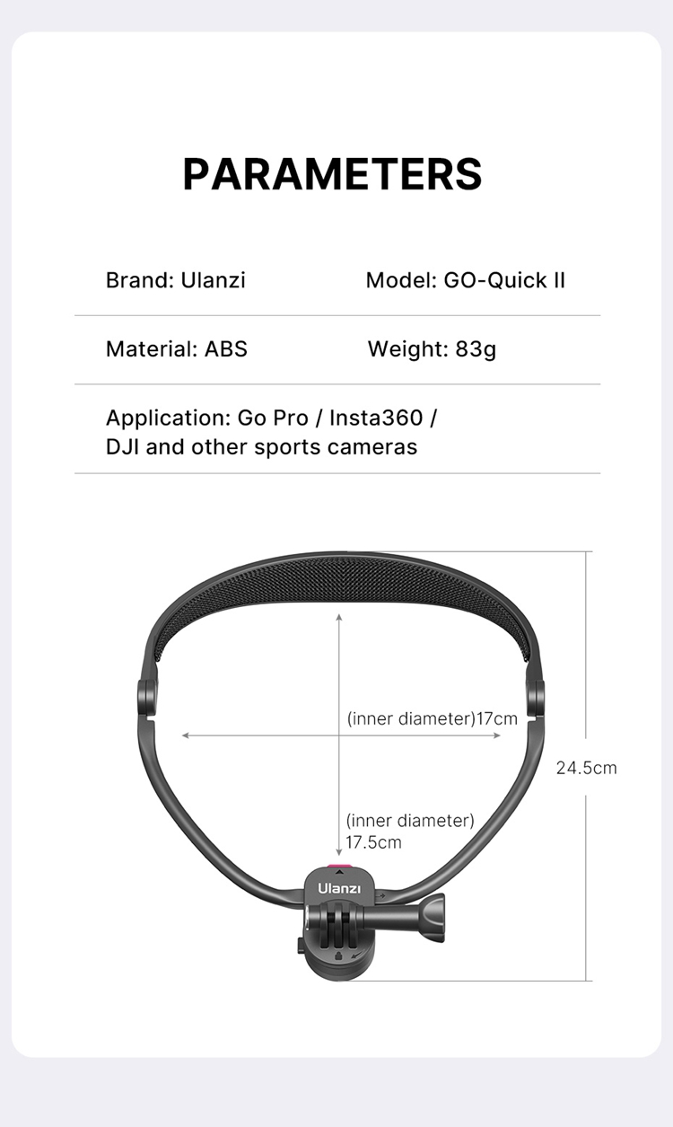This screenshot has width=673, height=1127.
Task: Click the PARAMETERS heading
Action: [332, 173]
